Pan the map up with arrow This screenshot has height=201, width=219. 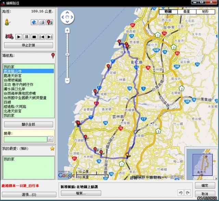tap(67, 12)
